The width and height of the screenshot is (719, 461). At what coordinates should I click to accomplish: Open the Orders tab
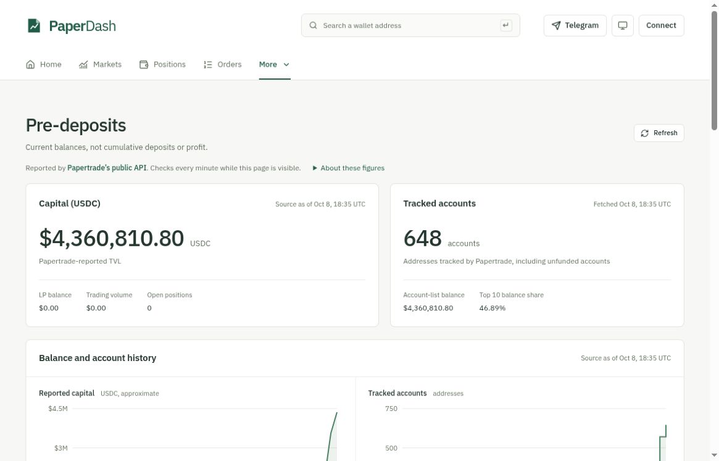coord(223,64)
